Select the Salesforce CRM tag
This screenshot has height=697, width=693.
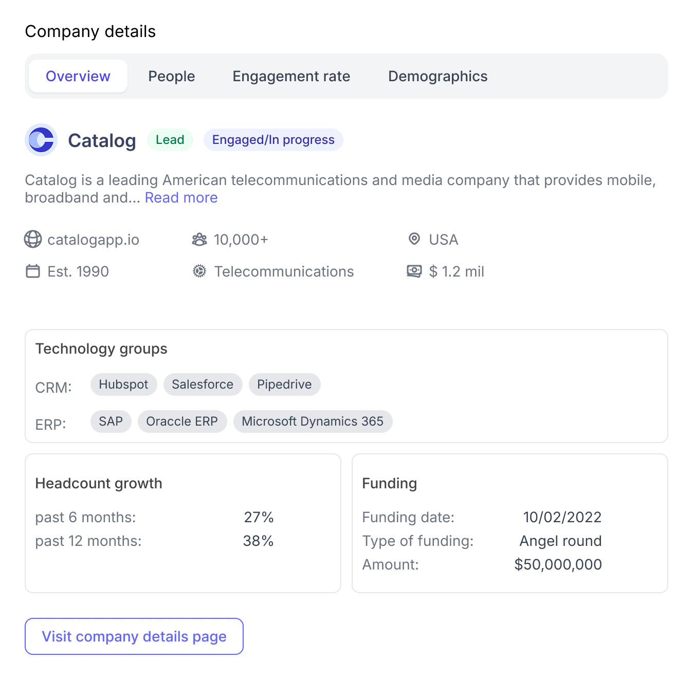[203, 384]
